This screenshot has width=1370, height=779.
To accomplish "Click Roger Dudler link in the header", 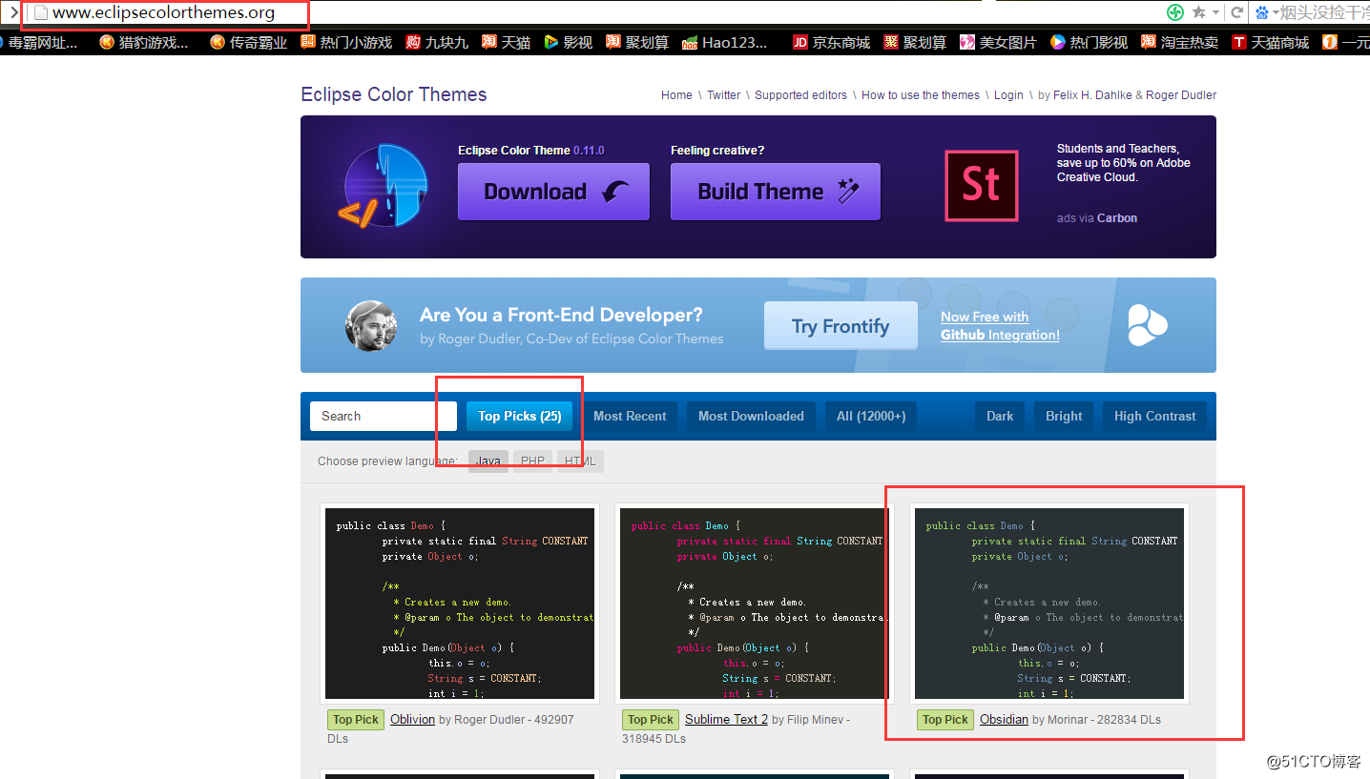I will pyautogui.click(x=1181, y=95).
